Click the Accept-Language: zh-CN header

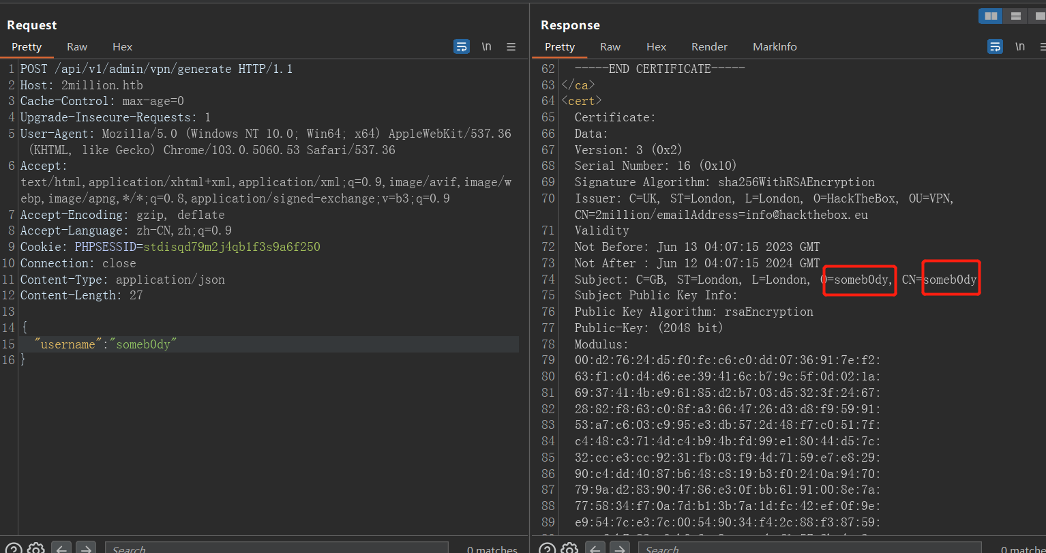tap(125, 230)
